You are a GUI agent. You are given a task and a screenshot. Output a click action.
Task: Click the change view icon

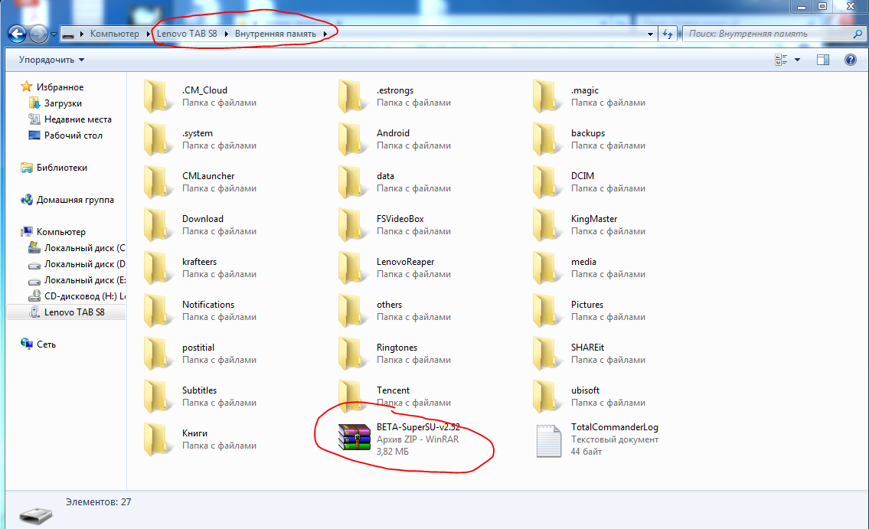(781, 60)
